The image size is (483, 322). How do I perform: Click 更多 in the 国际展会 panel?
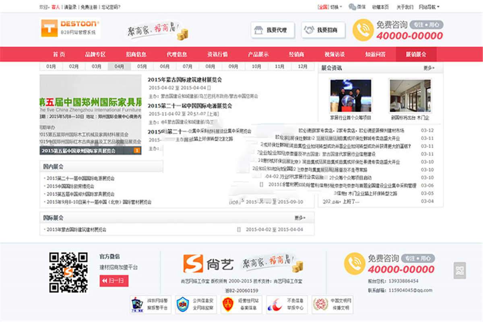coord(300,218)
